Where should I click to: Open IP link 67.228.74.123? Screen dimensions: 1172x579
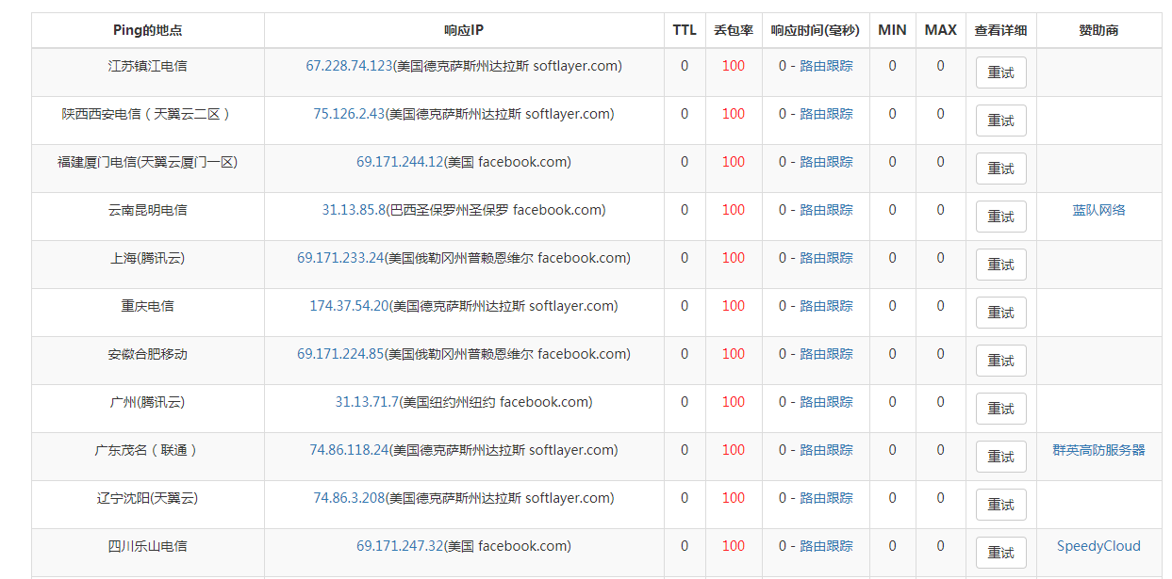click(349, 66)
